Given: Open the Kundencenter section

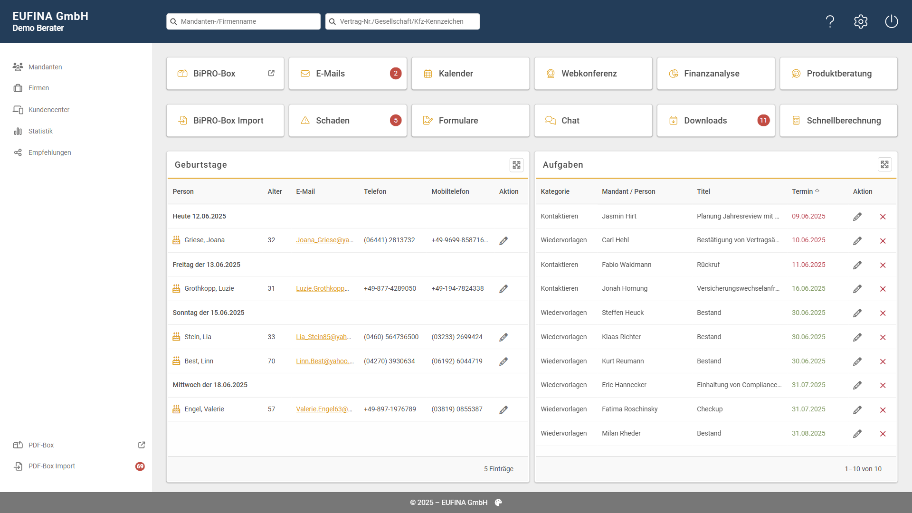Looking at the screenshot, I should click(49, 110).
